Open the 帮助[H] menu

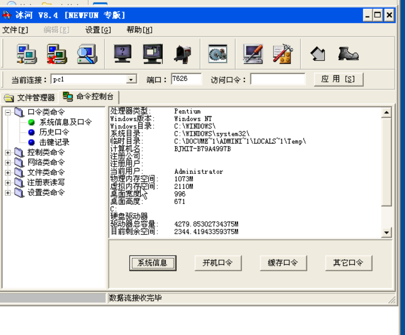click(x=139, y=30)
